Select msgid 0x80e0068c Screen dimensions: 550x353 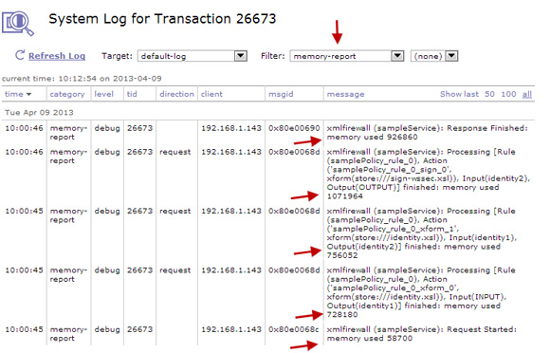point(294,329)
